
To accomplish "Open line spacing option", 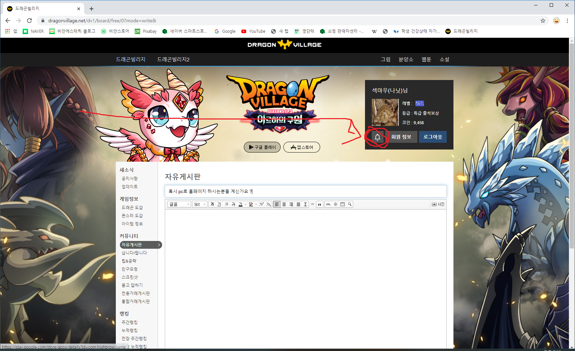I will 305,204.
